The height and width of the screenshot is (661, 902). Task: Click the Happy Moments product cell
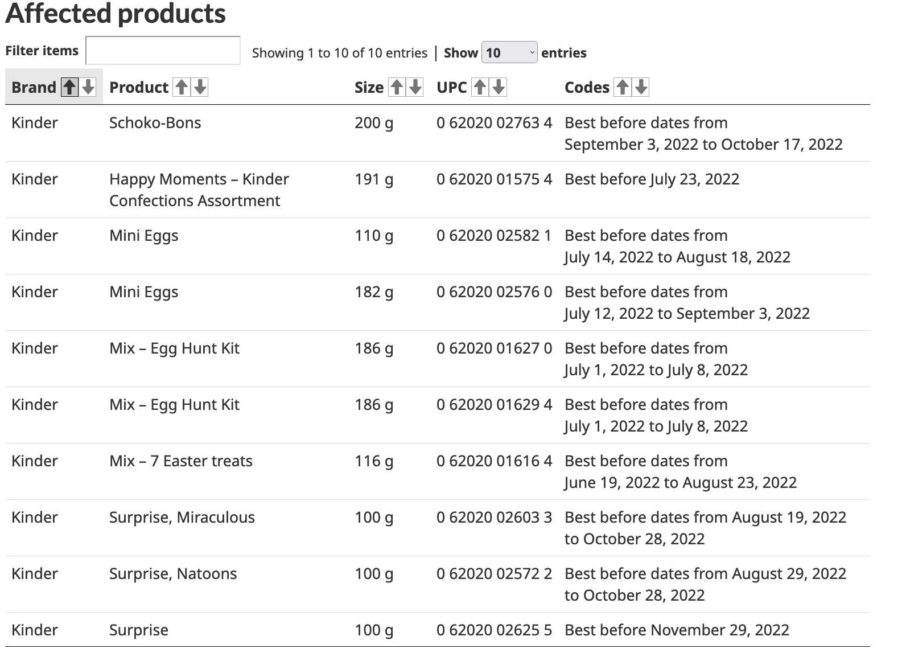coord(199,190)
